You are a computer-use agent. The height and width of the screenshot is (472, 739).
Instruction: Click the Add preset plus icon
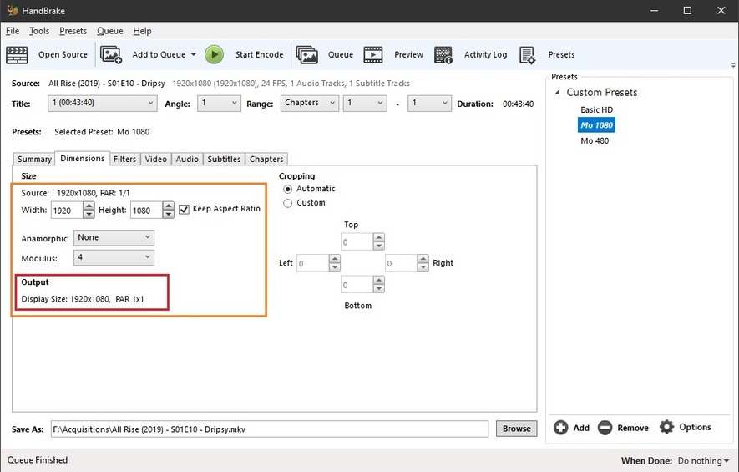[561, 427]
